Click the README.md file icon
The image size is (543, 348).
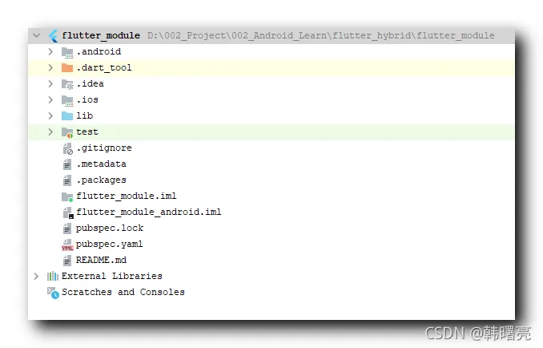[67, 261]
